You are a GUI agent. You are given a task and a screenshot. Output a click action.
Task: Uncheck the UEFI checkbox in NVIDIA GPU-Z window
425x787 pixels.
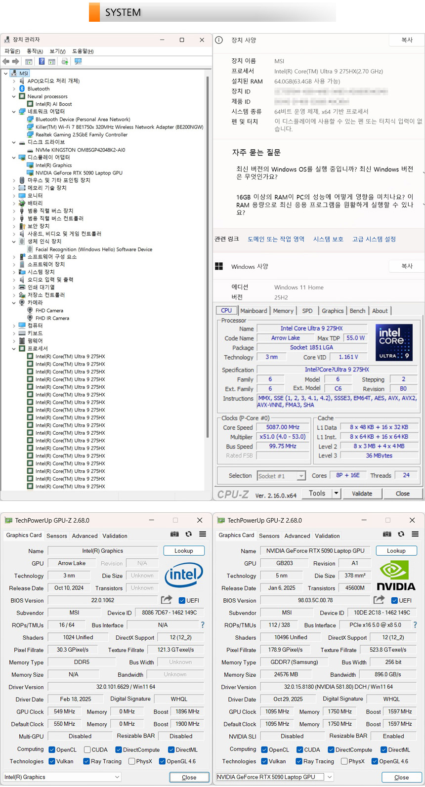(x=394, y=600)
